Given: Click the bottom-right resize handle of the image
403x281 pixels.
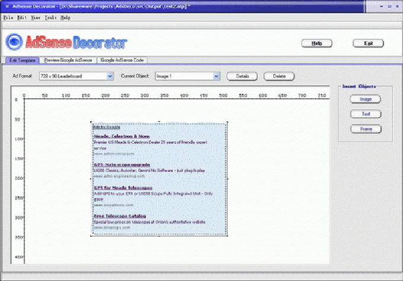Looking at the screenshot, I should 227,235.
